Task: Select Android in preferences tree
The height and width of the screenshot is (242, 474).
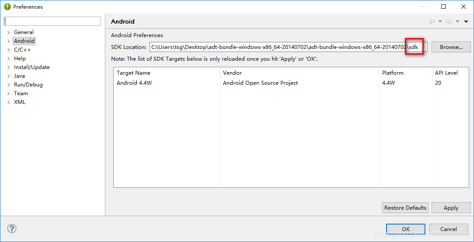Action: click(24, 41)
